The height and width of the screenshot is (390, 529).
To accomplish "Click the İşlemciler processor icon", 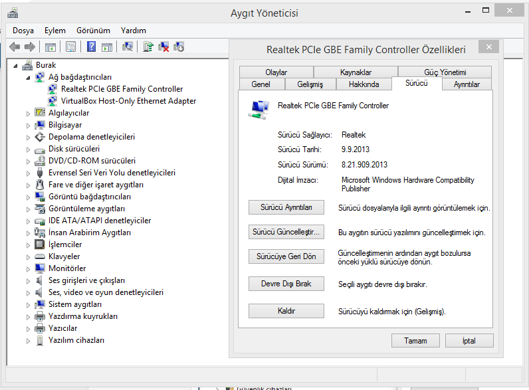I will point(40,244).
